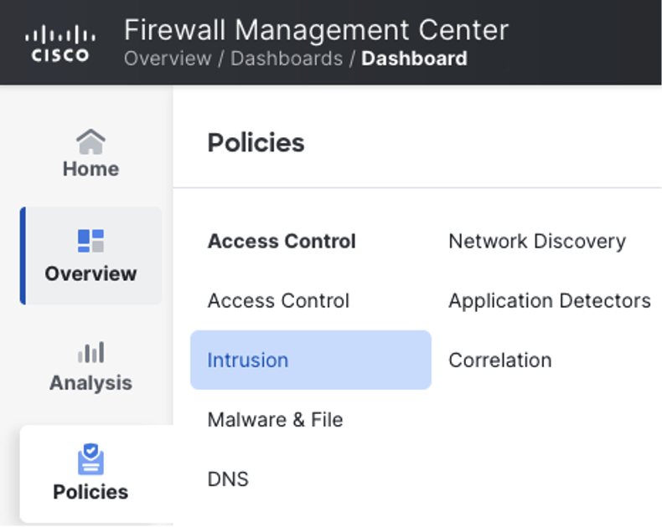
Task: Open the Analysis bar chart icon
Action: click(91, 352)
